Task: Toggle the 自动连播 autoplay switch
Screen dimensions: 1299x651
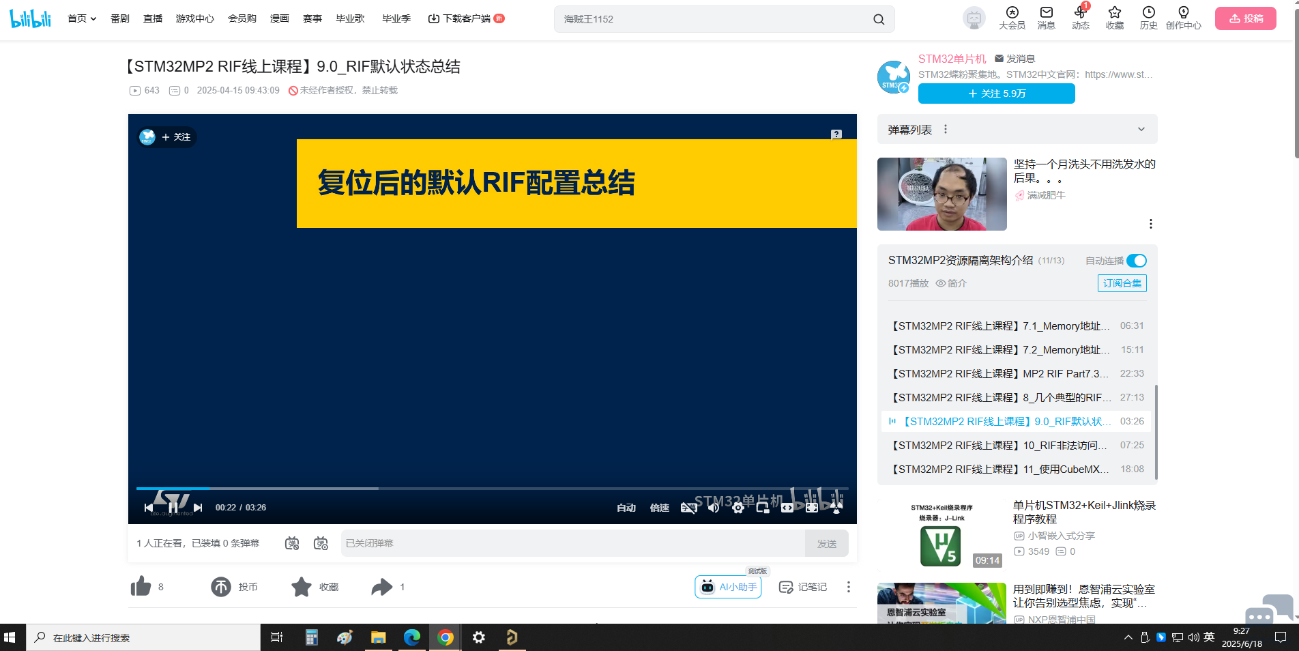Action: click(x=1137, y=261)
